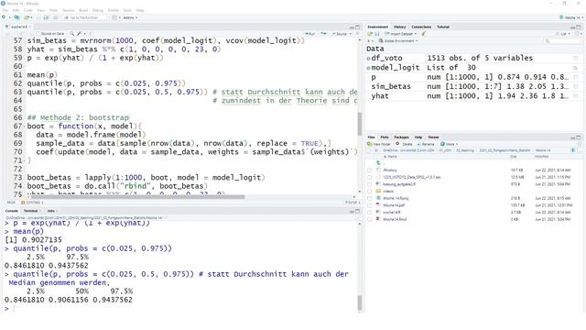The image size is (586, 330).
Task: Click the Find magnifier icon in editor toolbar
Action: 71,34
